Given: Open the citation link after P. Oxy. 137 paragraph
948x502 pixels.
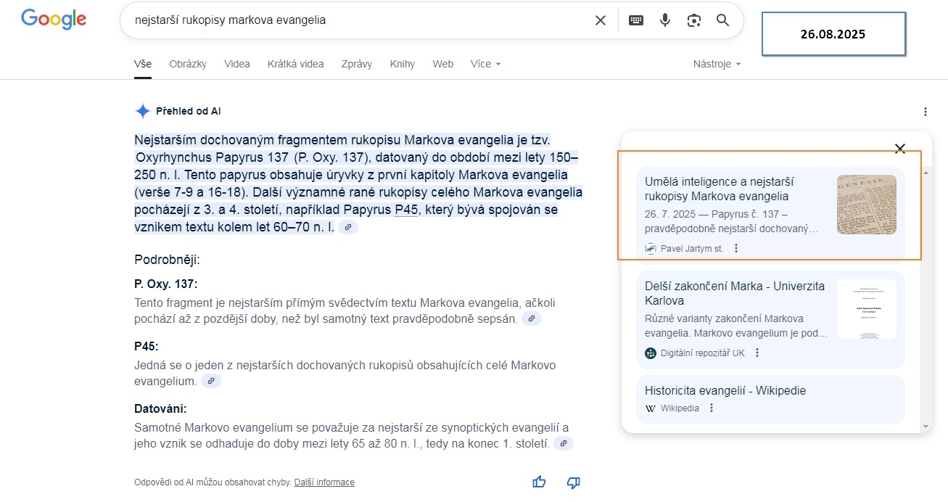Looking at the screenshot, I should [532, 318].
